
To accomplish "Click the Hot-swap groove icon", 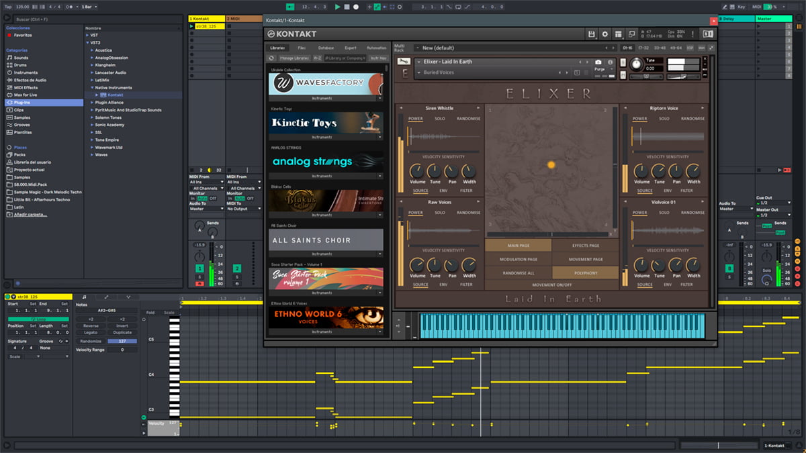I will [61, 342].
